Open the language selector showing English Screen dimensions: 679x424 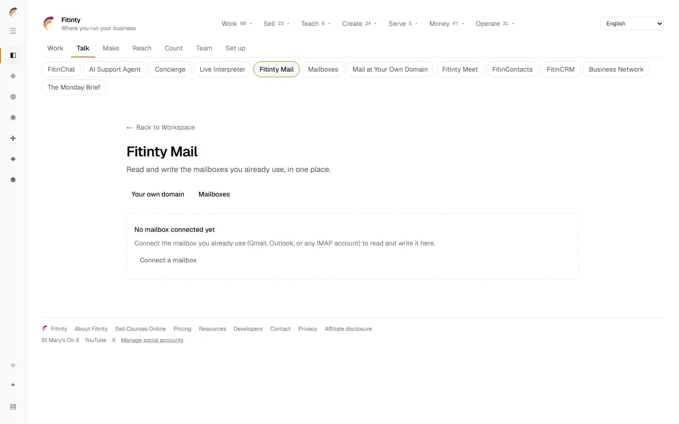coord(632,24)
